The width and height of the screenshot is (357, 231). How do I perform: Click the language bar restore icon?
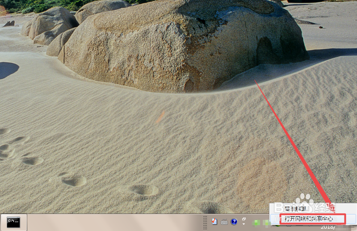(x=244, y=219)
